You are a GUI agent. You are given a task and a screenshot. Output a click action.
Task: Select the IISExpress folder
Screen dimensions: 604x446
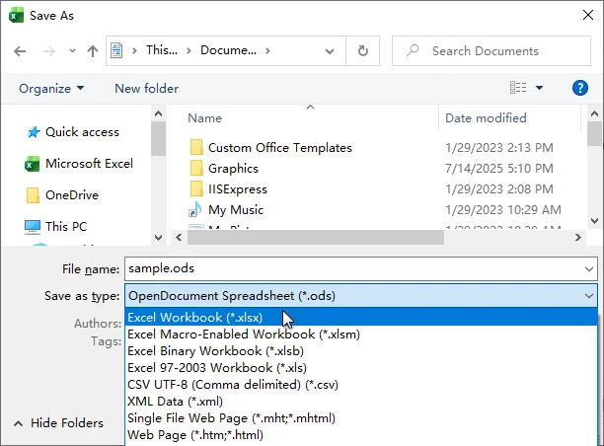tap(238, 189)
